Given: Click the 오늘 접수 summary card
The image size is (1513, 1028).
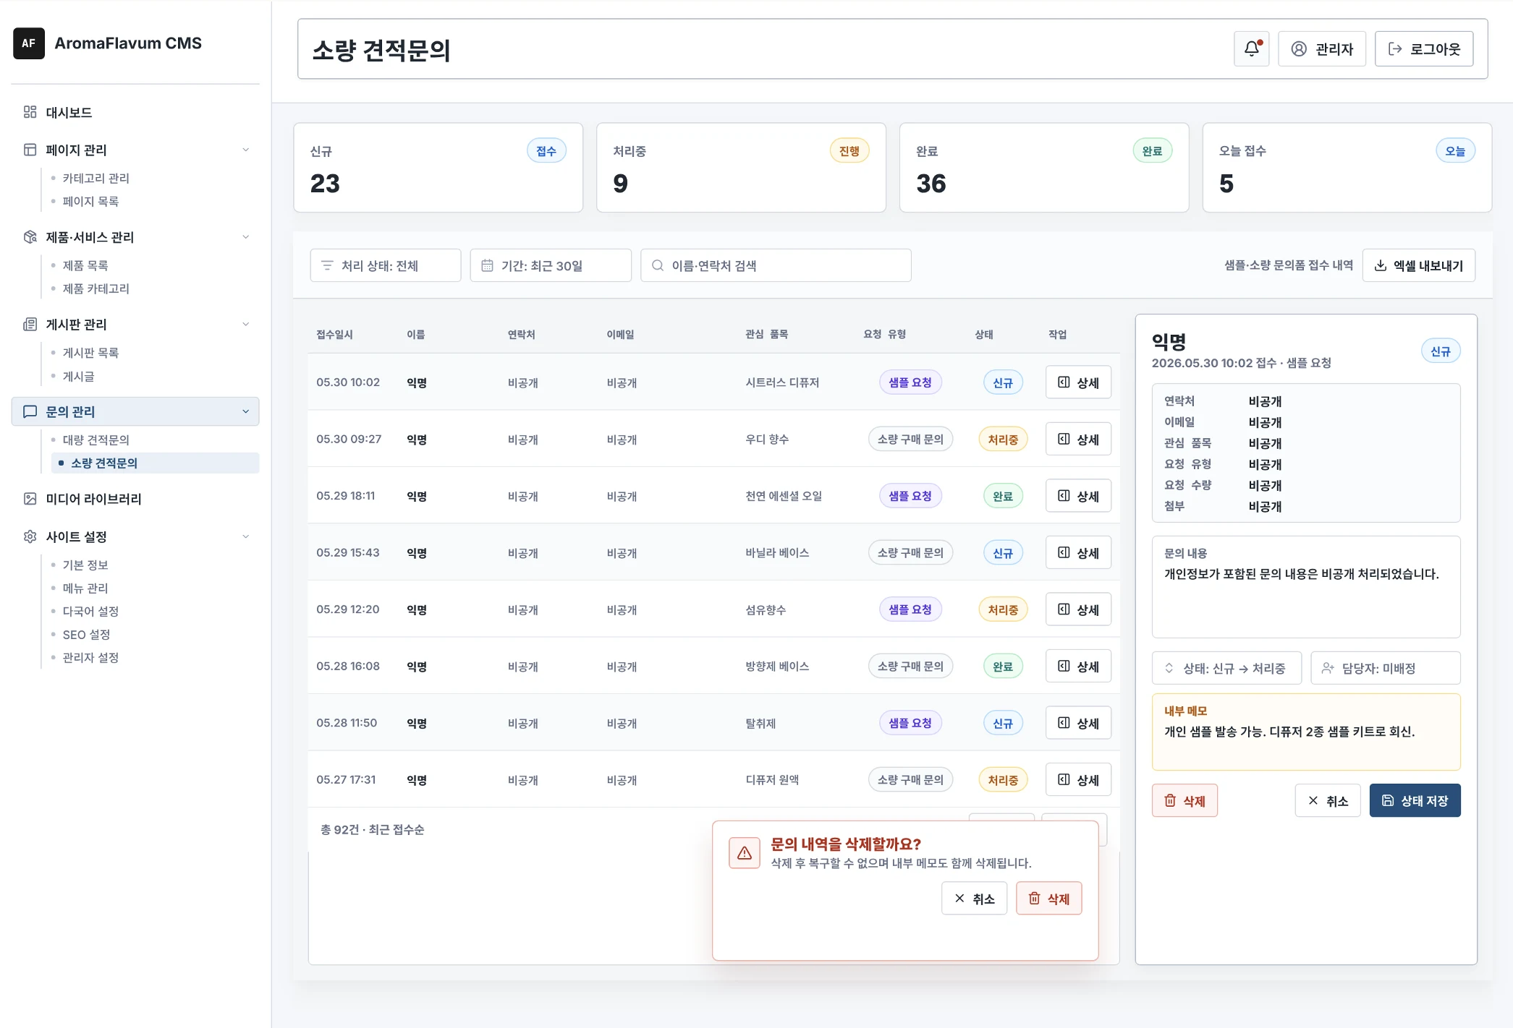Looking at the screenshot, I should [1347, 168].
